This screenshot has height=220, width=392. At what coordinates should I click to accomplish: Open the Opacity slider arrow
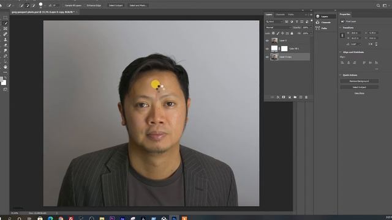[x=311, y=28]
